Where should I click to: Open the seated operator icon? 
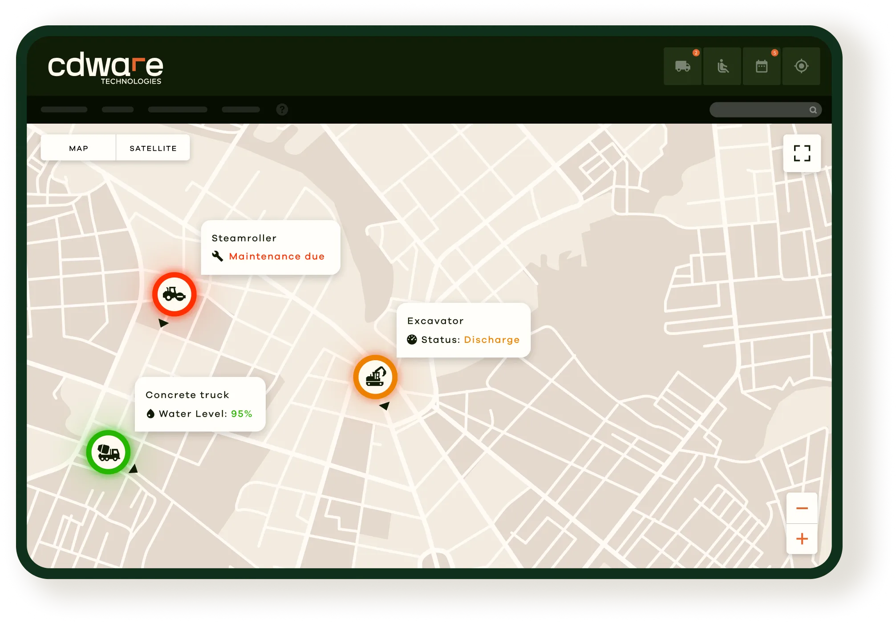coord(722,66)
